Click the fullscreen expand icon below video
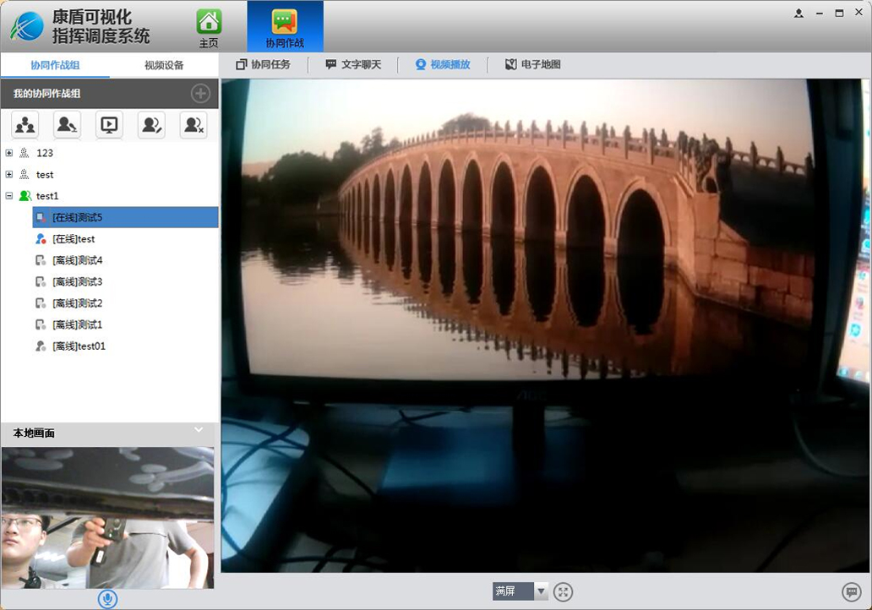The image size is (872, 610). point(564,591)
